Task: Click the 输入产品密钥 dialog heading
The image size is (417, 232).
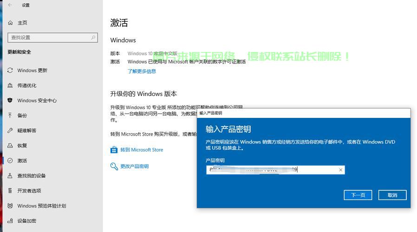Action: tap(228, 129)
